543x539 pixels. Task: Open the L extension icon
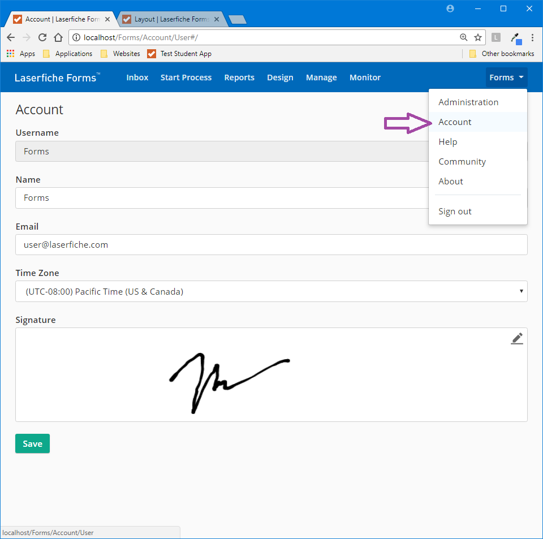(496, 37)
